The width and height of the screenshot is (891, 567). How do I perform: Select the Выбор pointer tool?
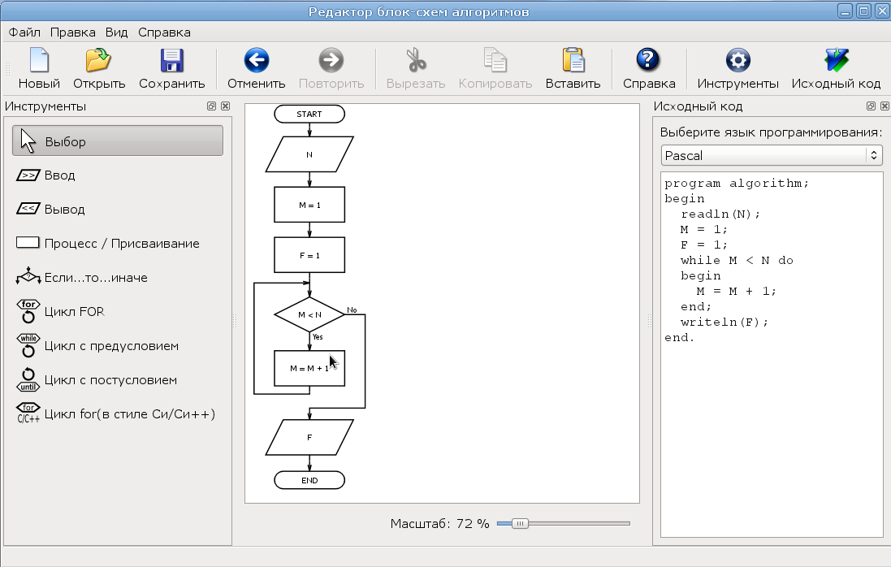pos(118,141)
